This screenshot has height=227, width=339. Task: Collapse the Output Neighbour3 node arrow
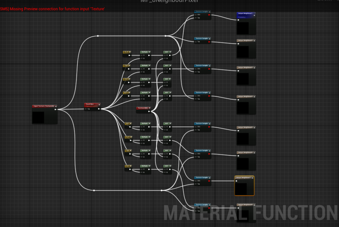point(254,68)
